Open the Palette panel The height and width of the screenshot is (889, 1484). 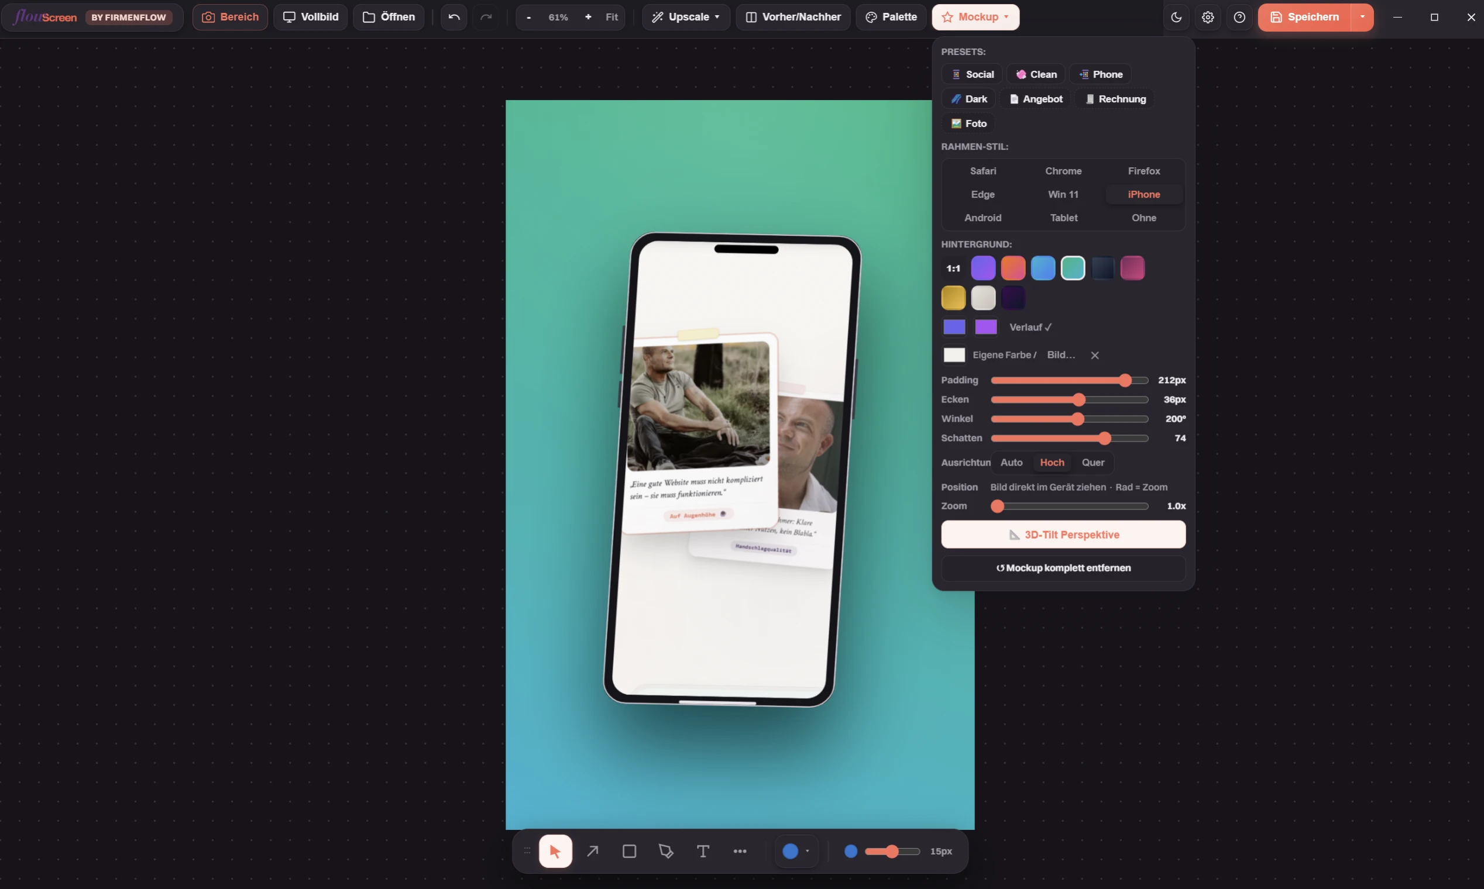click(891, 17)
